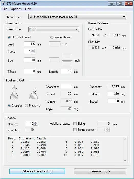Choose the Chamfer tool tip option

(x=9, y=106)
